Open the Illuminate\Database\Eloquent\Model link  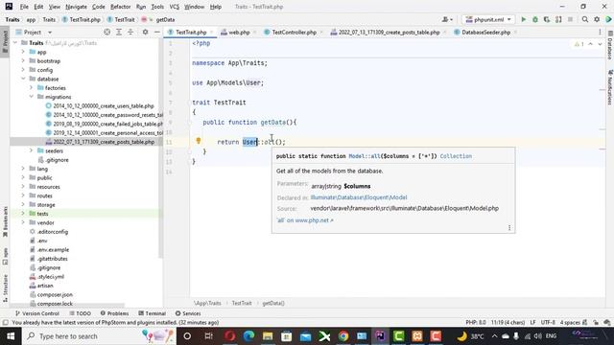[359, 197]
